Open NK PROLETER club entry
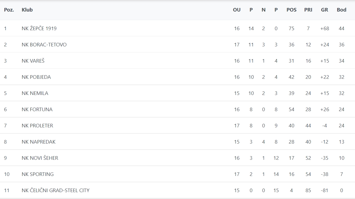This screenshot has width=355, height=199. pyautogui.click(x=37, y=125)
